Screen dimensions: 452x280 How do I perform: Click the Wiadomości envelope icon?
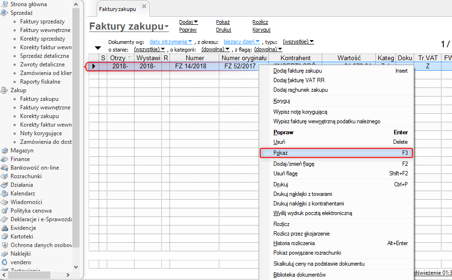click(5, 202)
